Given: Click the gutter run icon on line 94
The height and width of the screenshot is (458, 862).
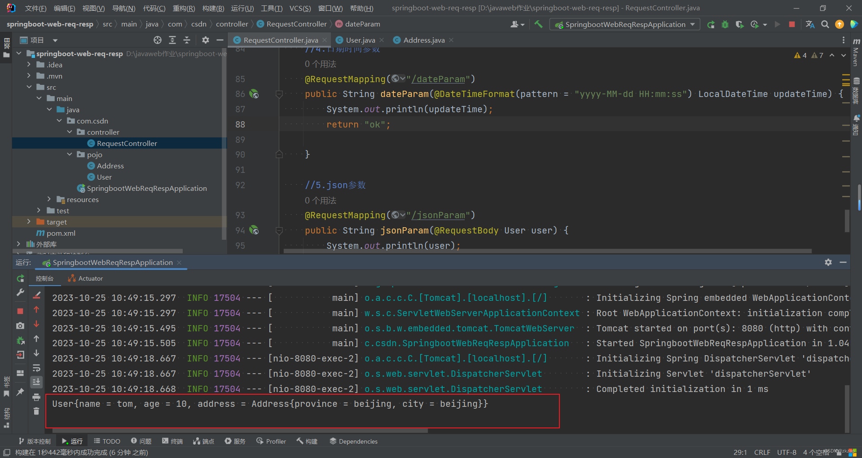Looking at the screenshot, I should [254, 230].
